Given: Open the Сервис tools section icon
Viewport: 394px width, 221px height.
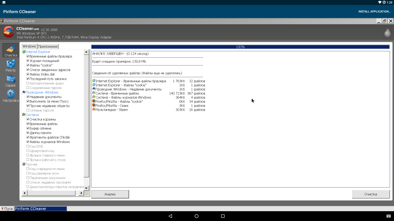Looking at the screenshot, I should [x=11, y=79].
